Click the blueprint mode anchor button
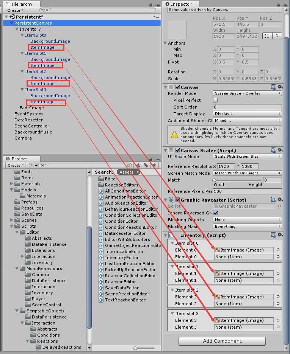This screenshot has width=290, height=354. pyautogui.click(x=267, y=36)
